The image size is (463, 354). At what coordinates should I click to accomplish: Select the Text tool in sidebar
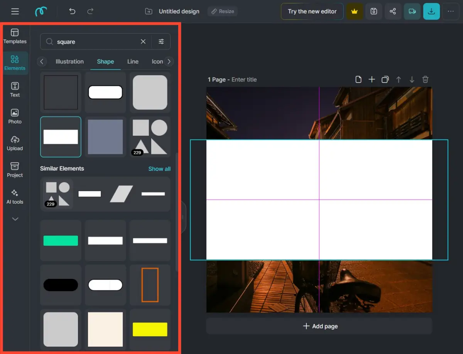tap(15, 89)
